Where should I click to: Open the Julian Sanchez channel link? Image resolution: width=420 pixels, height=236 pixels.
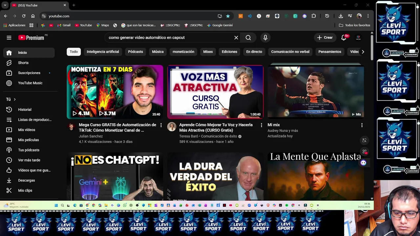(x=91, y=136)
